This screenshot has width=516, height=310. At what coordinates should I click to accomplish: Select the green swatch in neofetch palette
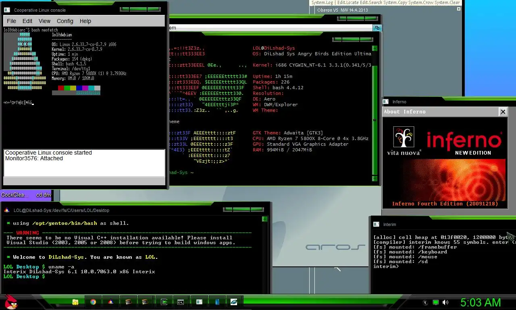pyautogui.click(x=67, y=88)
